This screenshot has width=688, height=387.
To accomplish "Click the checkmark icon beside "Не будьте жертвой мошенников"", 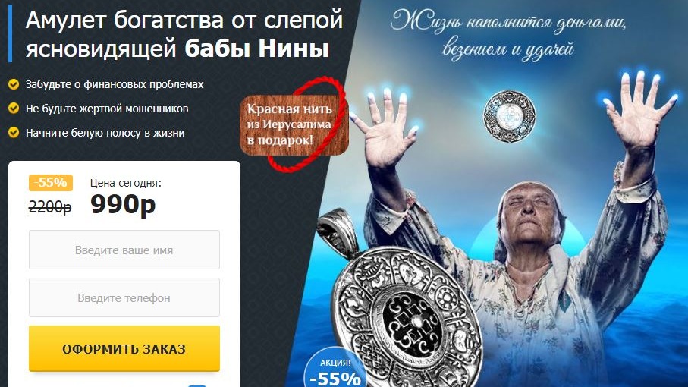I will (x=14, y=109).
